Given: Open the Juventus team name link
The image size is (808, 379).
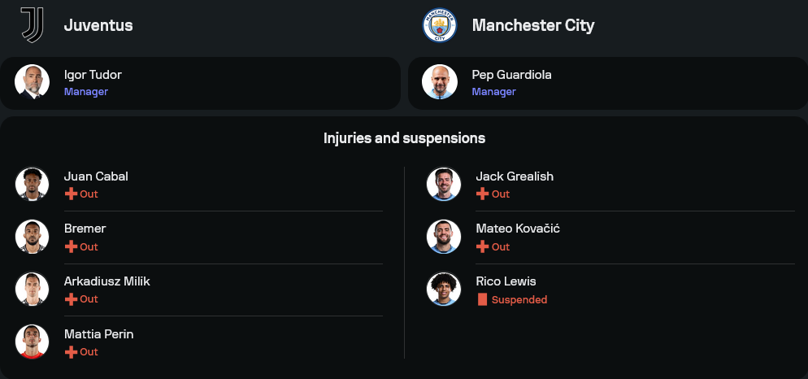Looking at the screenshot, I should coord(98,25).
